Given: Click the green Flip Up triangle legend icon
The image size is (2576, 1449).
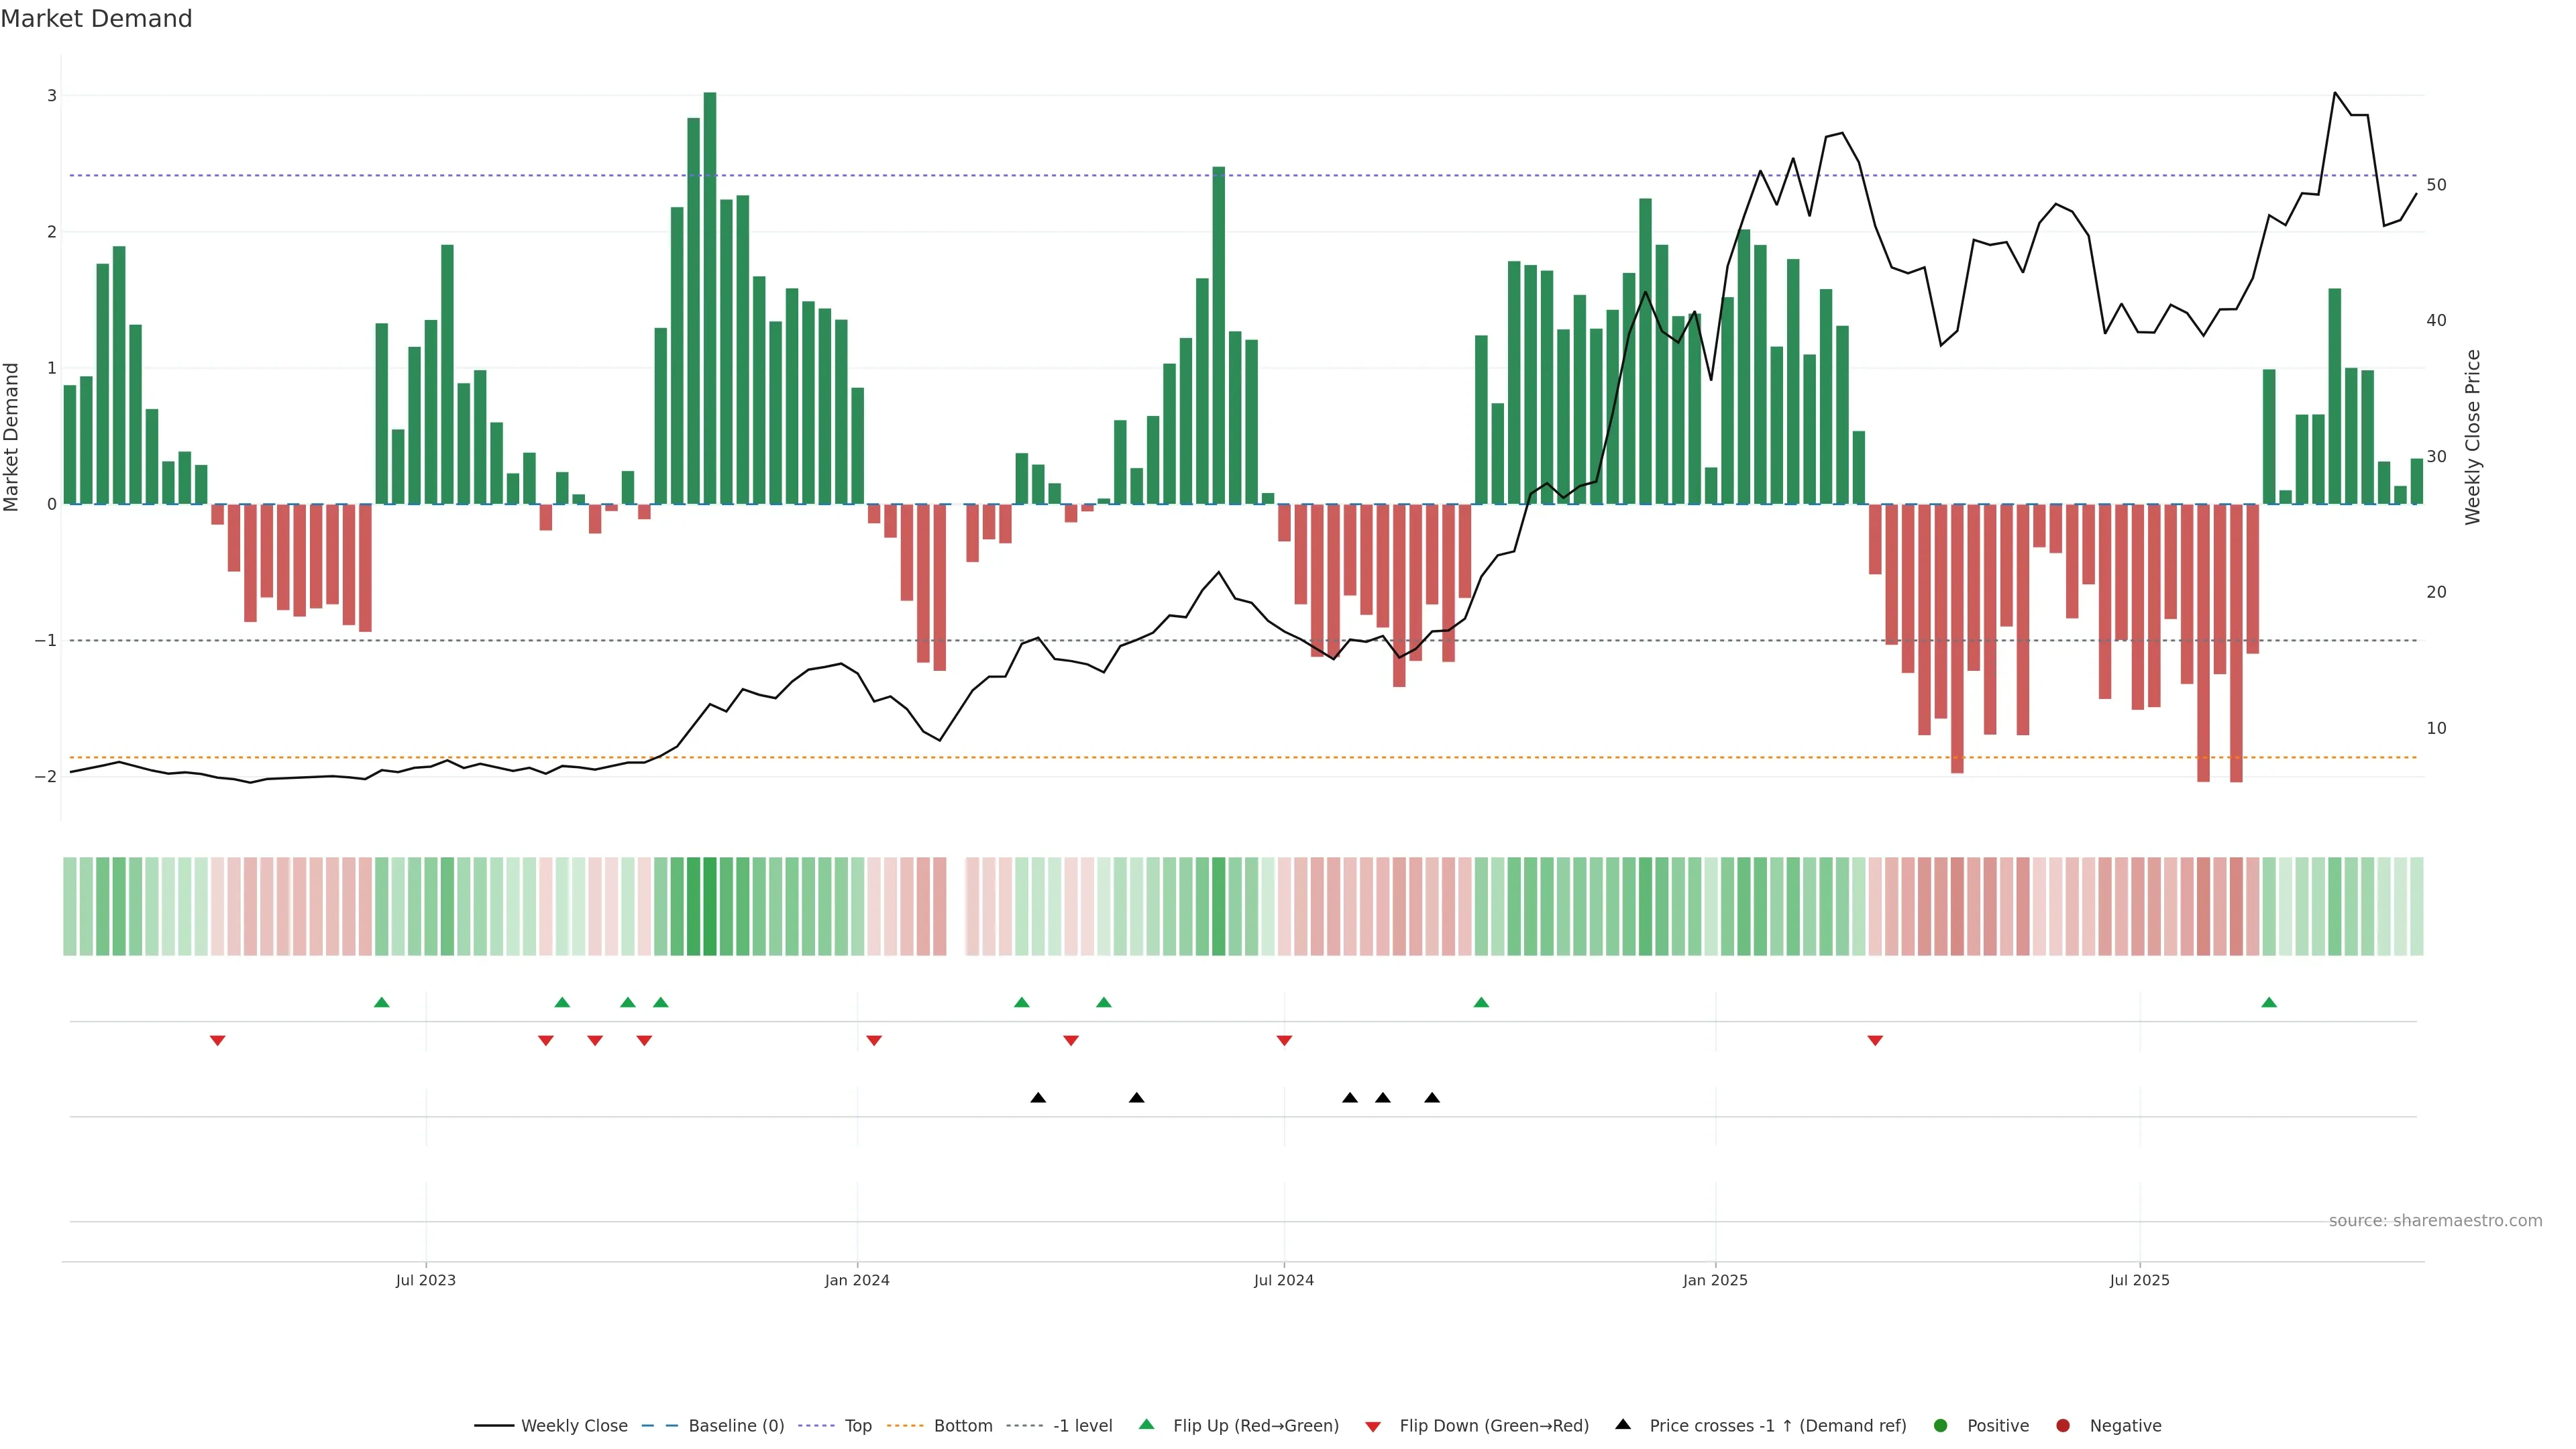Looking at the screenshot, I should (1146, 1424).
